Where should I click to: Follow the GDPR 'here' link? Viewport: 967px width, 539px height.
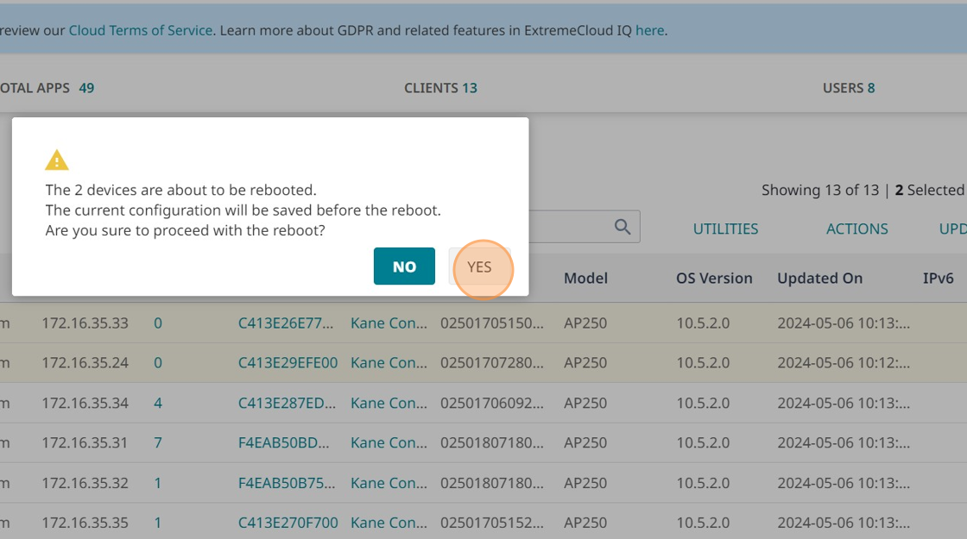click(x=650, y=30)
